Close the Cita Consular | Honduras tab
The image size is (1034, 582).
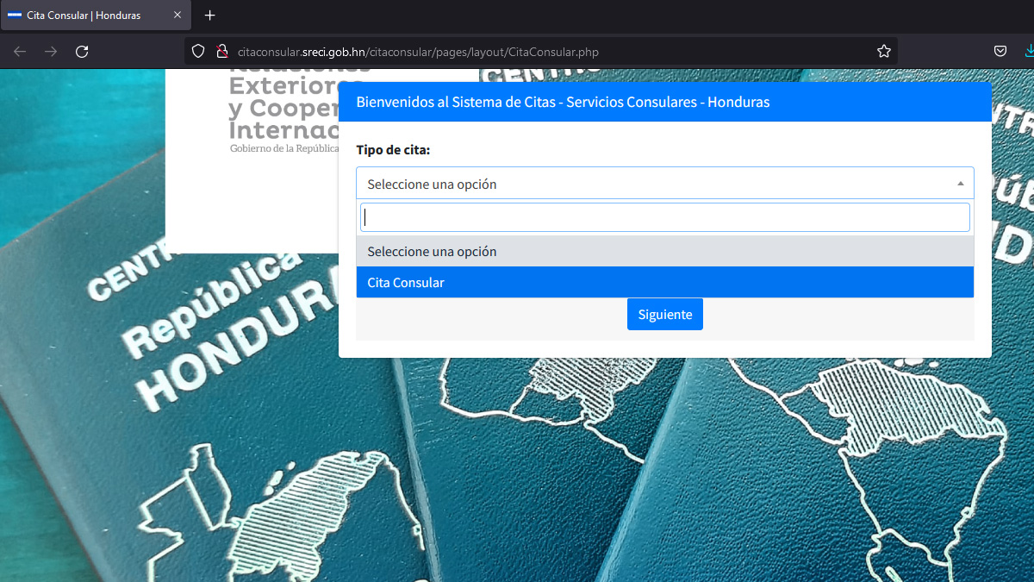pos(178,16)
